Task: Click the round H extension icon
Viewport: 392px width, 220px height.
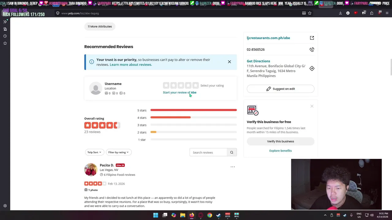Action: click(x=348, y=13)
